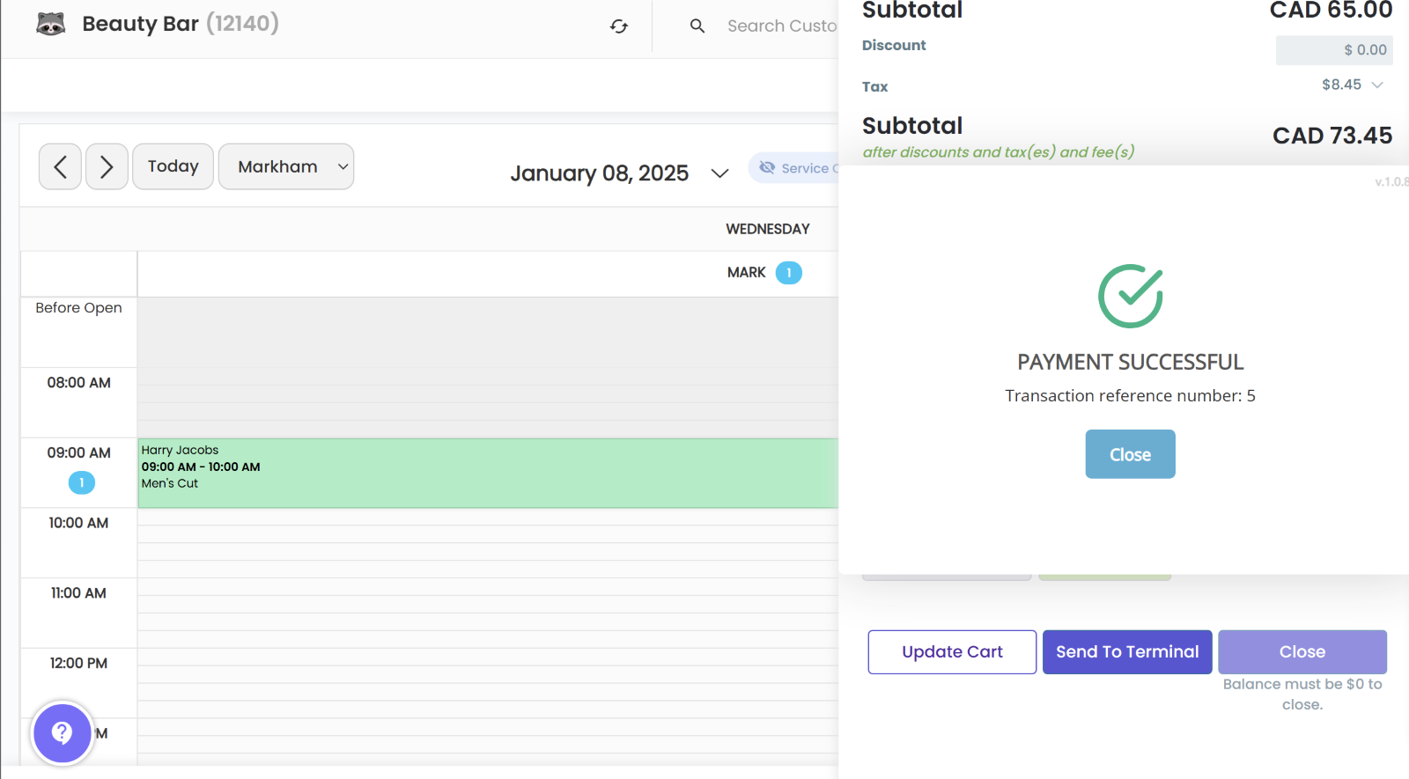The image size is (1409, 779).
Task: Click the Search Customer field
Action: click(x=781, y=26)
